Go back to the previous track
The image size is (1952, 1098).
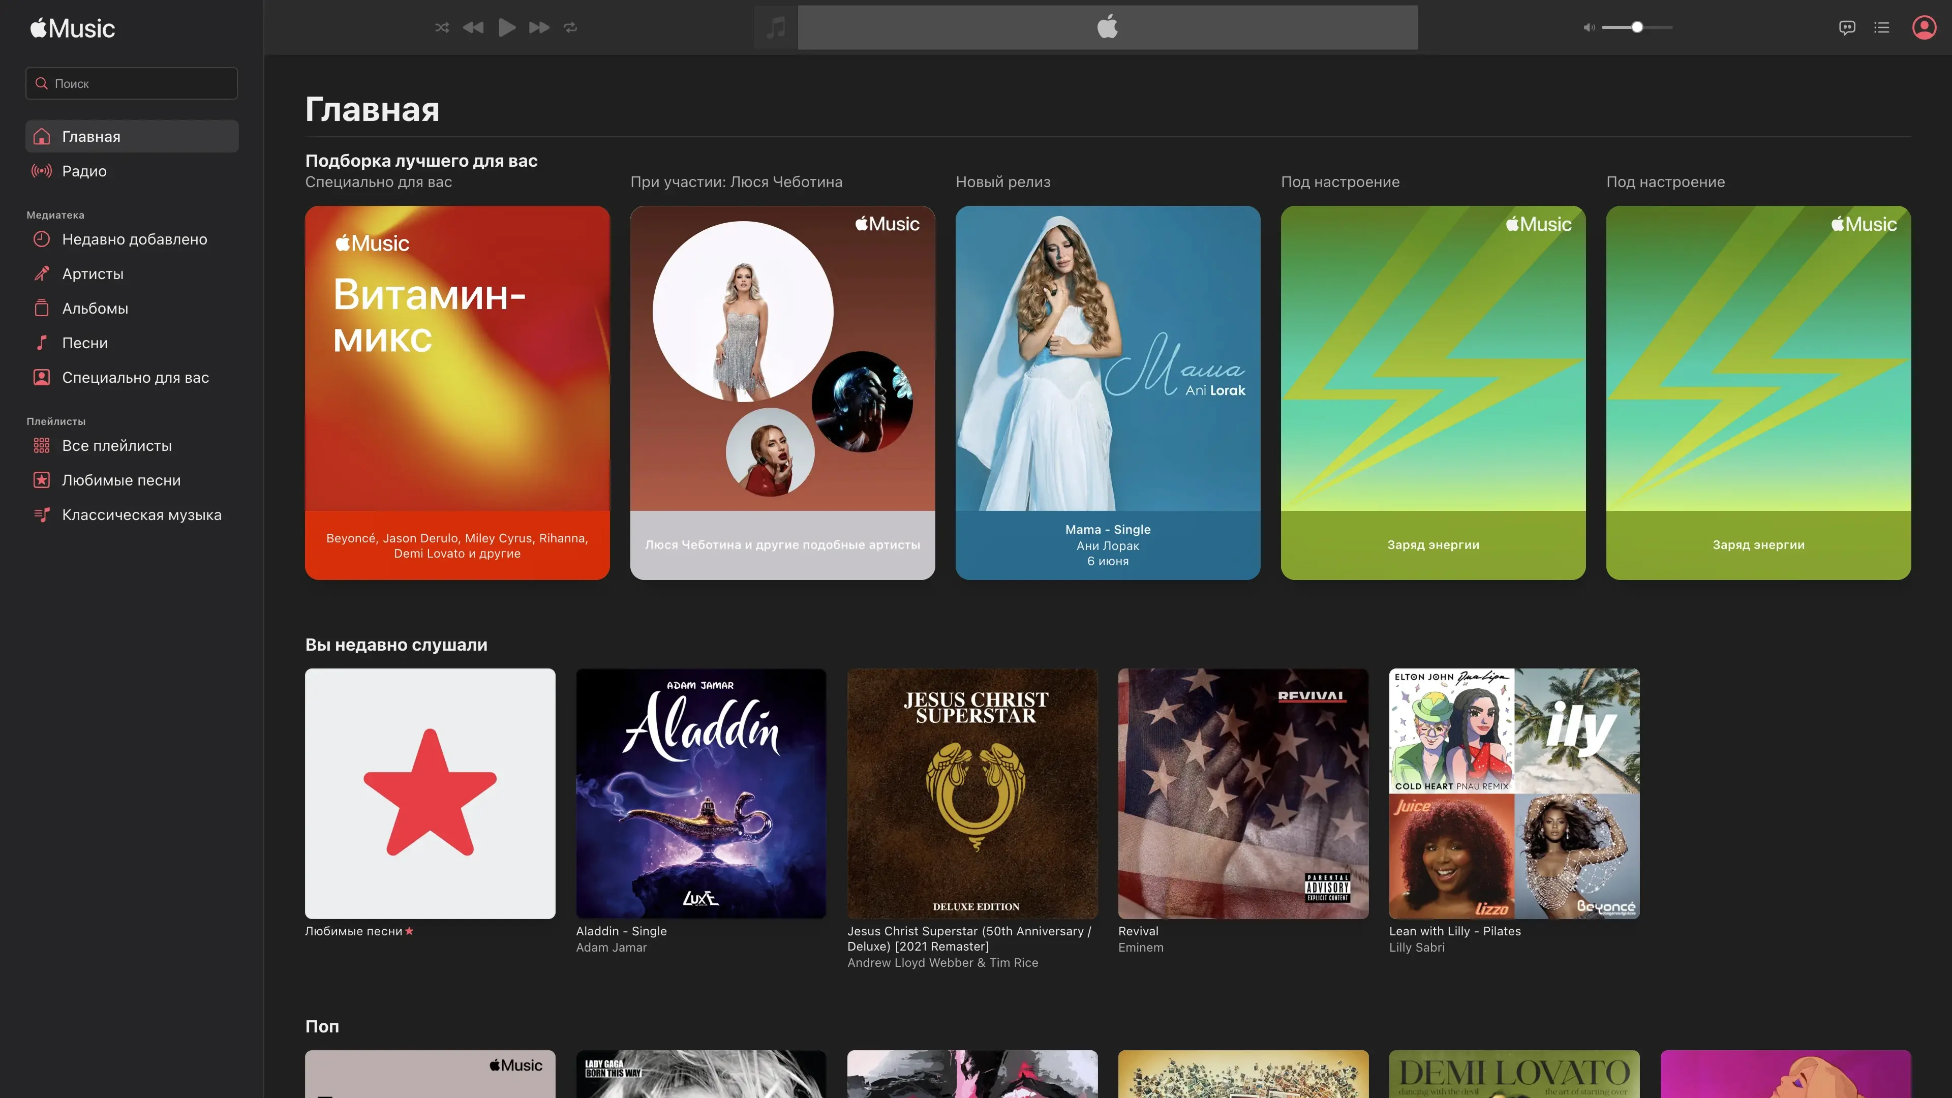pos(474,28)
